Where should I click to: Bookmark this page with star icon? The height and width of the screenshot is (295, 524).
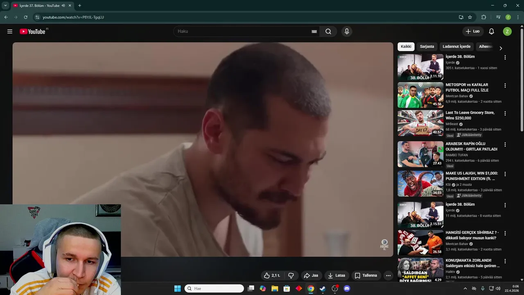pos(470,17)
